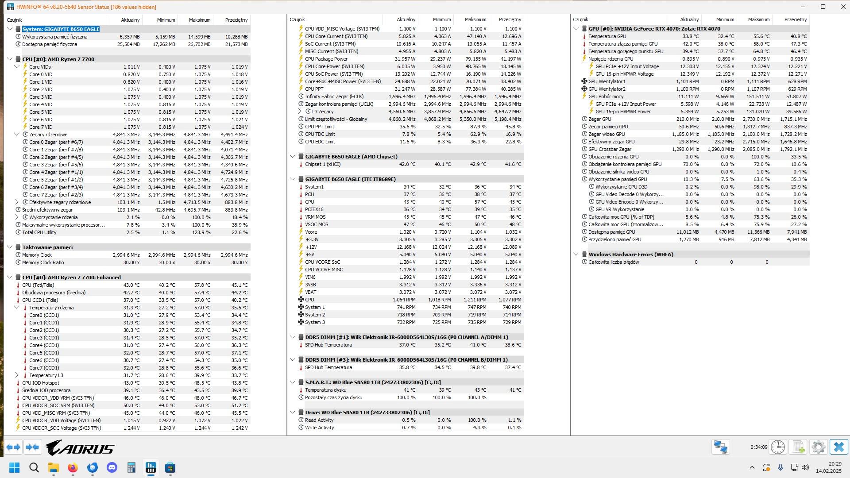Collapse the GPU NVIDIA GeForce RTX 4070 section
The image size is (850, 478).
click(x=576, y=29)
